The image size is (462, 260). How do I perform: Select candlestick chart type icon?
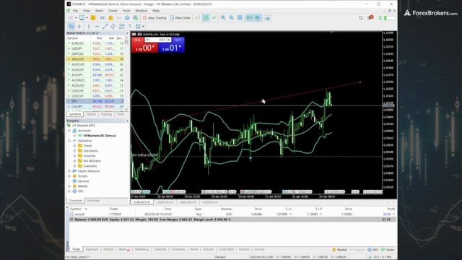click(x=206, y=18)
